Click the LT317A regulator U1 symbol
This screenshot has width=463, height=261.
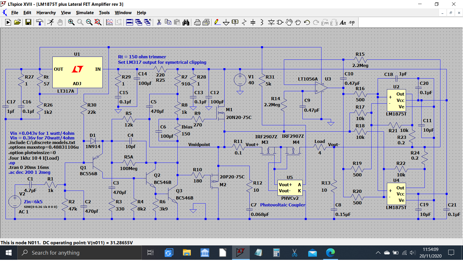pyautogui.click(x=77, y=72)
